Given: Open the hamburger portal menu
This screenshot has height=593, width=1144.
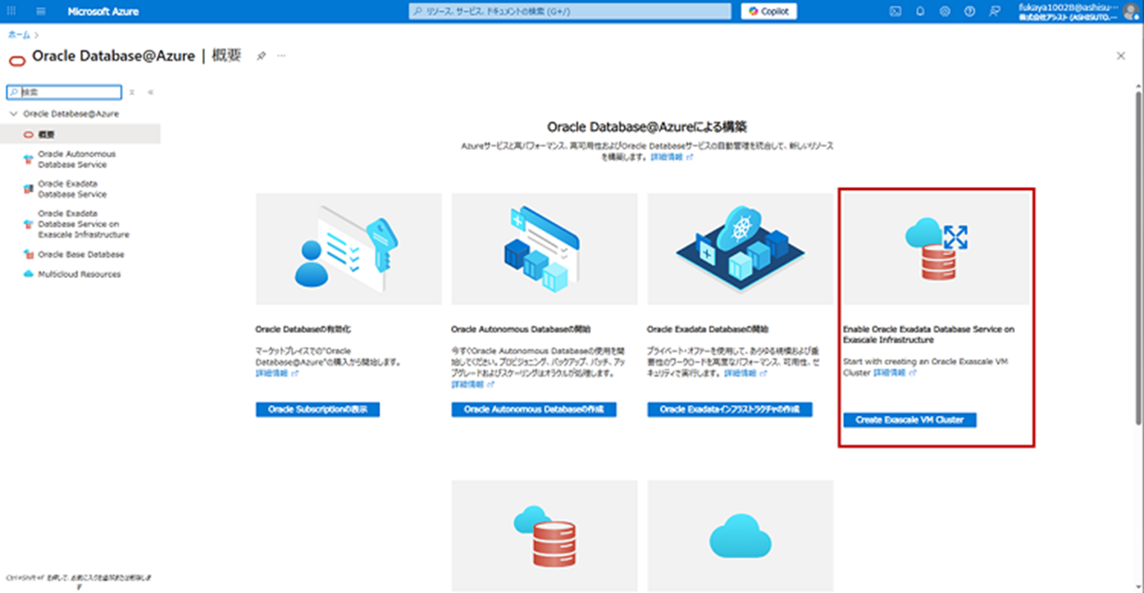Looking at the screenshot, I should pos(40,11).
